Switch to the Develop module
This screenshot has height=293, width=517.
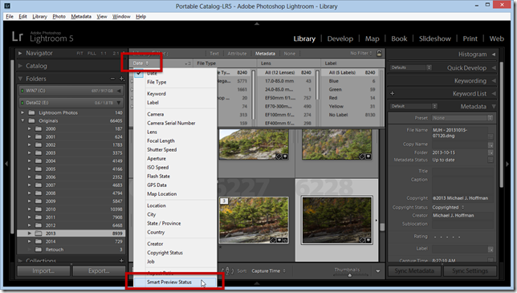coord(340,39)
